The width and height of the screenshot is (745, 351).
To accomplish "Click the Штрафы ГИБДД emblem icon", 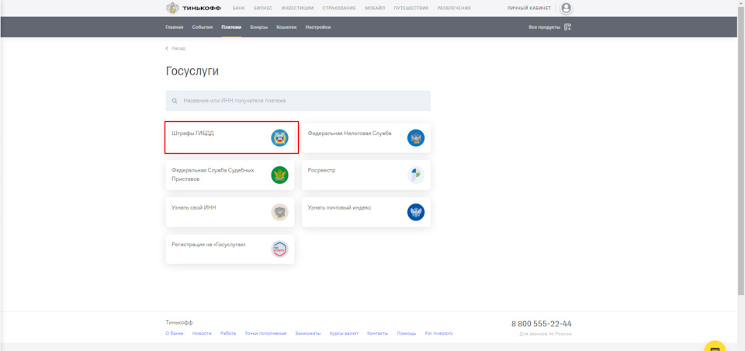I will (x=279, y=138).
